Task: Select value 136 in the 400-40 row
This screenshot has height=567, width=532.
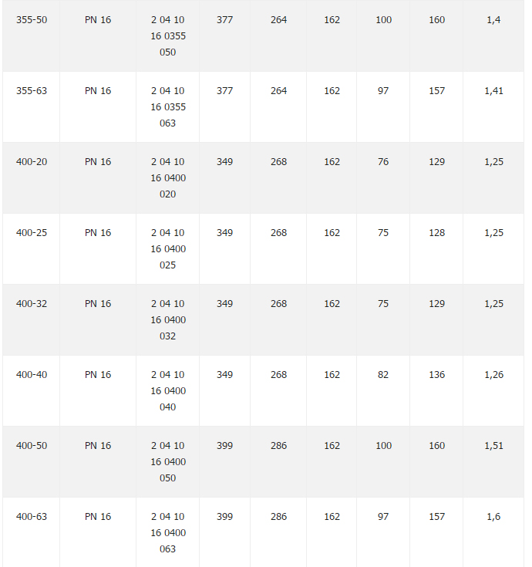Action: tap(436, 375)
